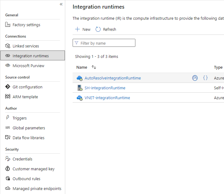
Task: Click the Filter by name field
Action: coord(104,43)
